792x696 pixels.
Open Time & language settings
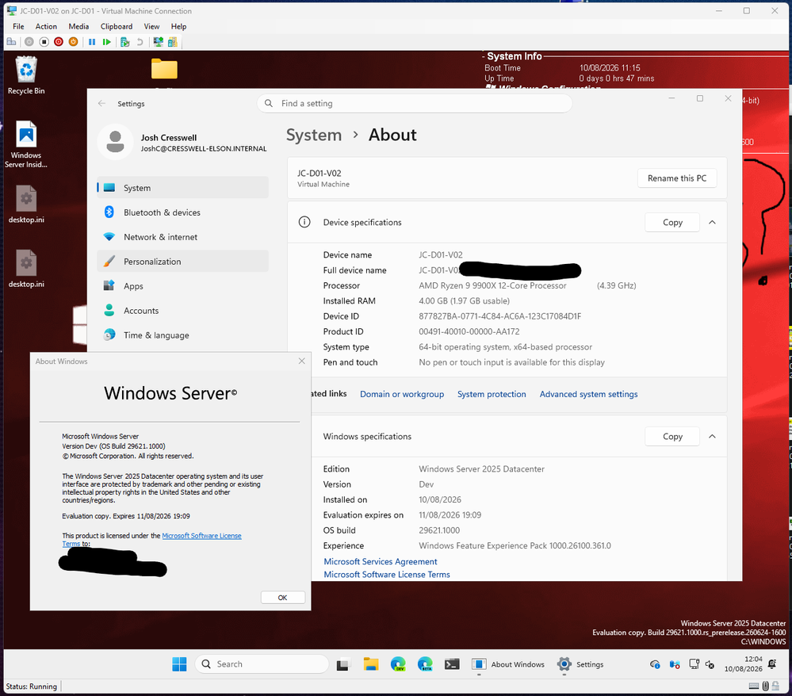(x=182, y=335)
